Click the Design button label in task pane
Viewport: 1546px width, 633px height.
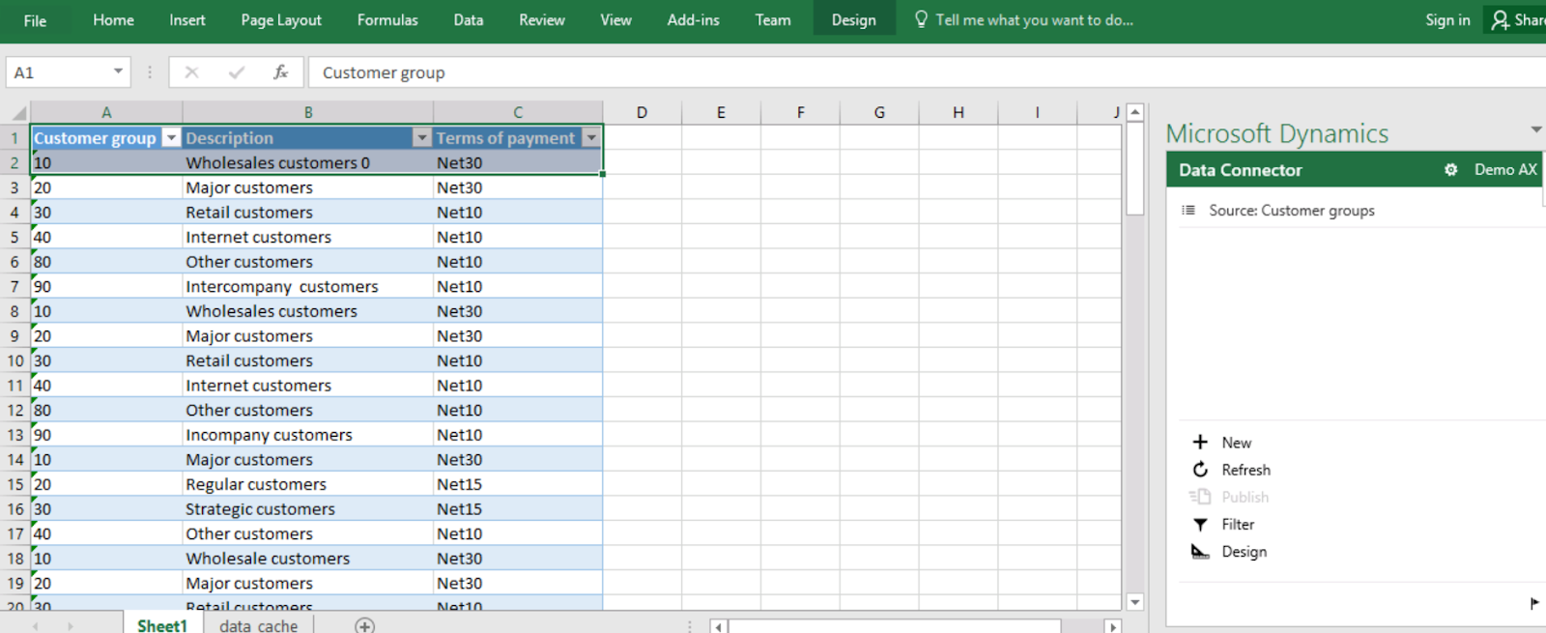coord(1245,552)
